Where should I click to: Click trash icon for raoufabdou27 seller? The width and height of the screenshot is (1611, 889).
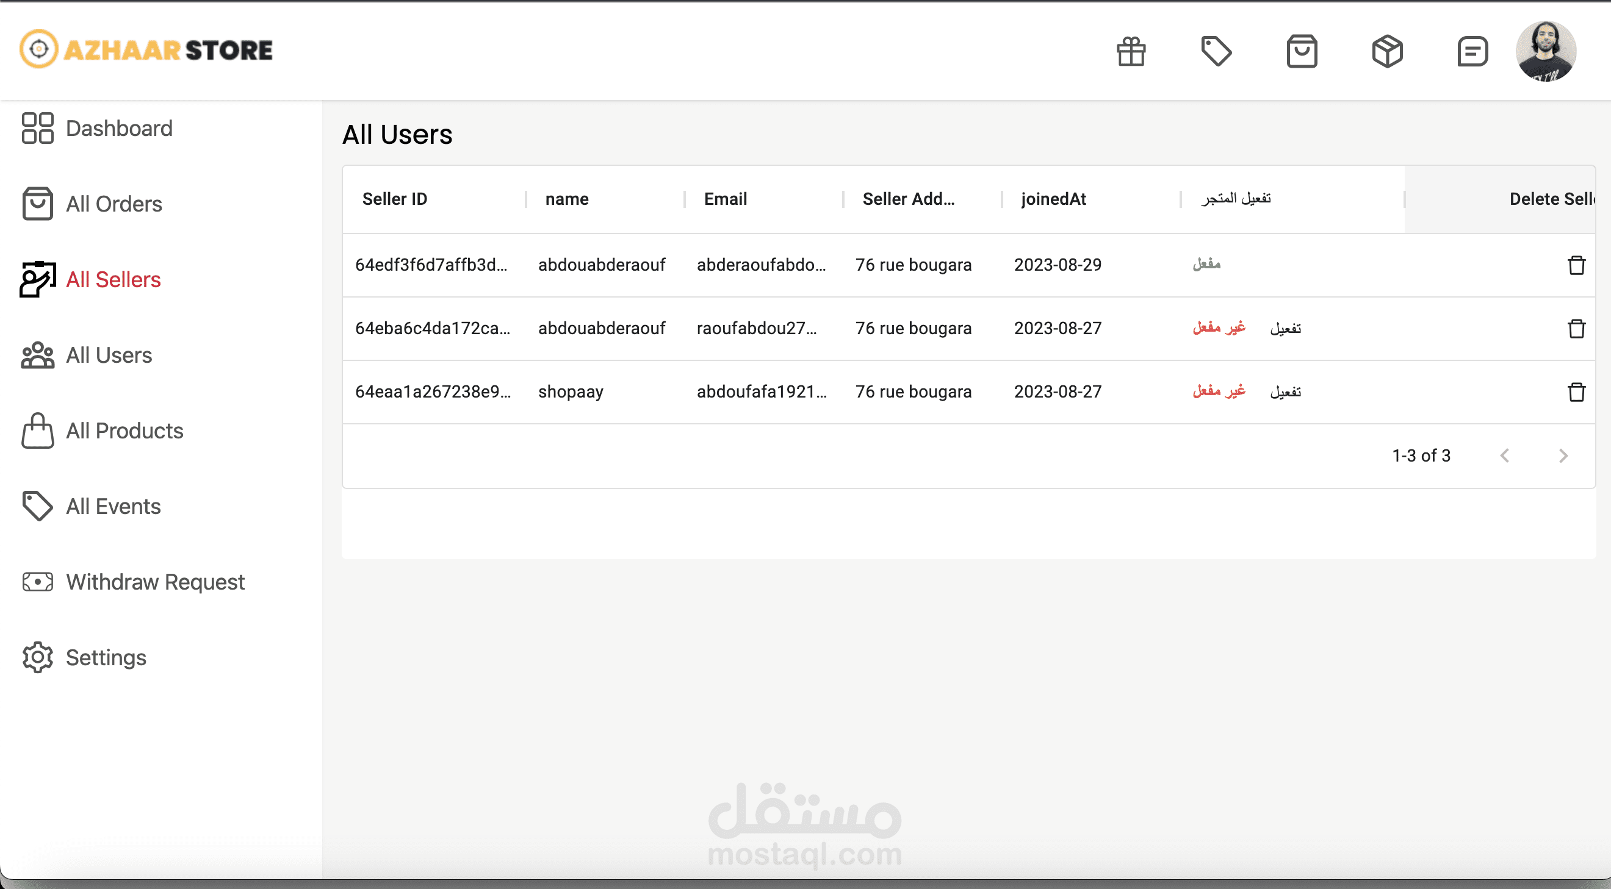click(x=1576, y=329)
